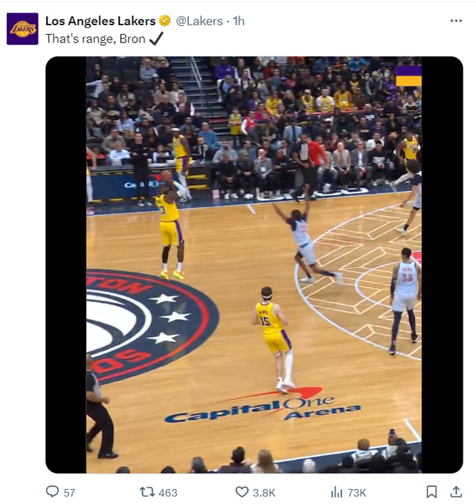This screenshot has width=476, height=504.
Task: Click the purple and gold corner badge in video
Action: [x=408, y=76]
